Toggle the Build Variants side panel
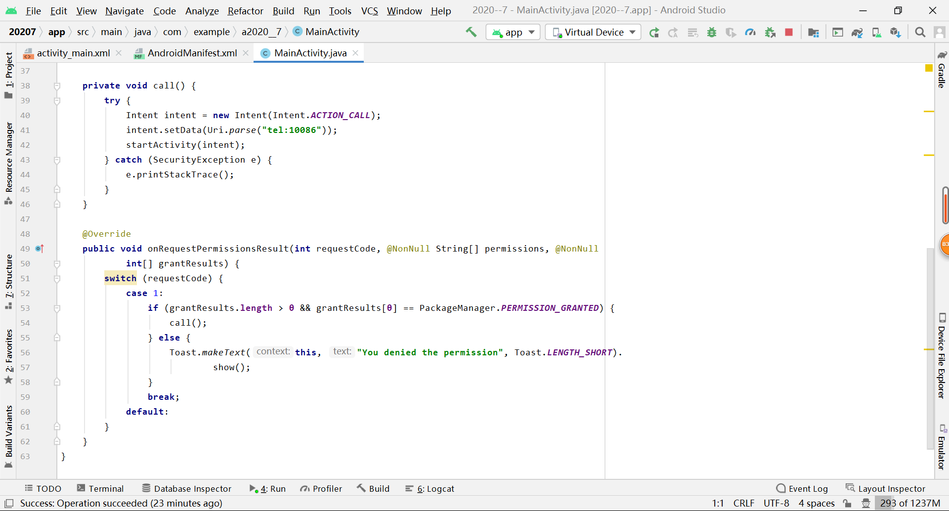 8,436
